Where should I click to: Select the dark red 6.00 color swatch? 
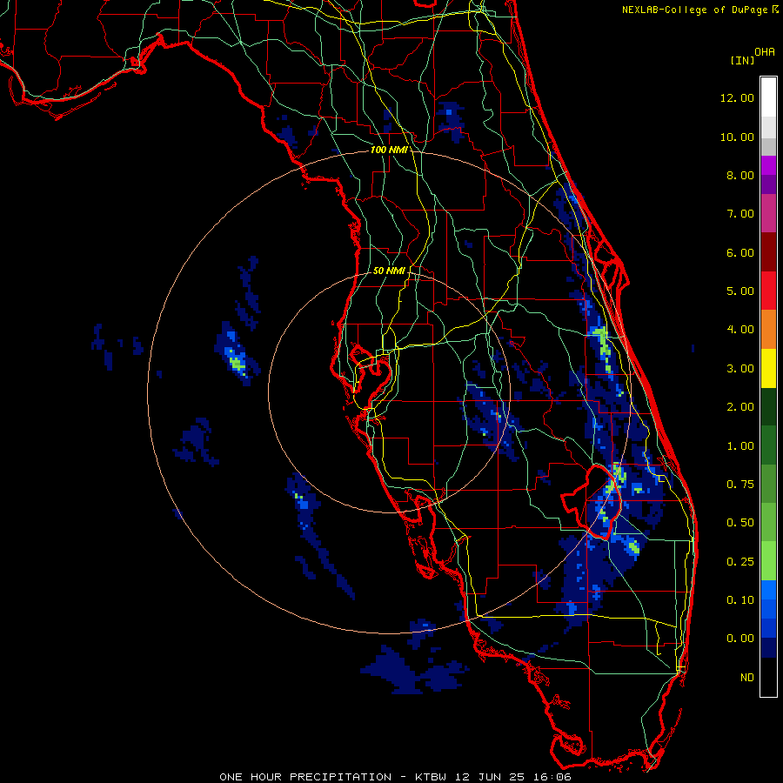(768, 252)
